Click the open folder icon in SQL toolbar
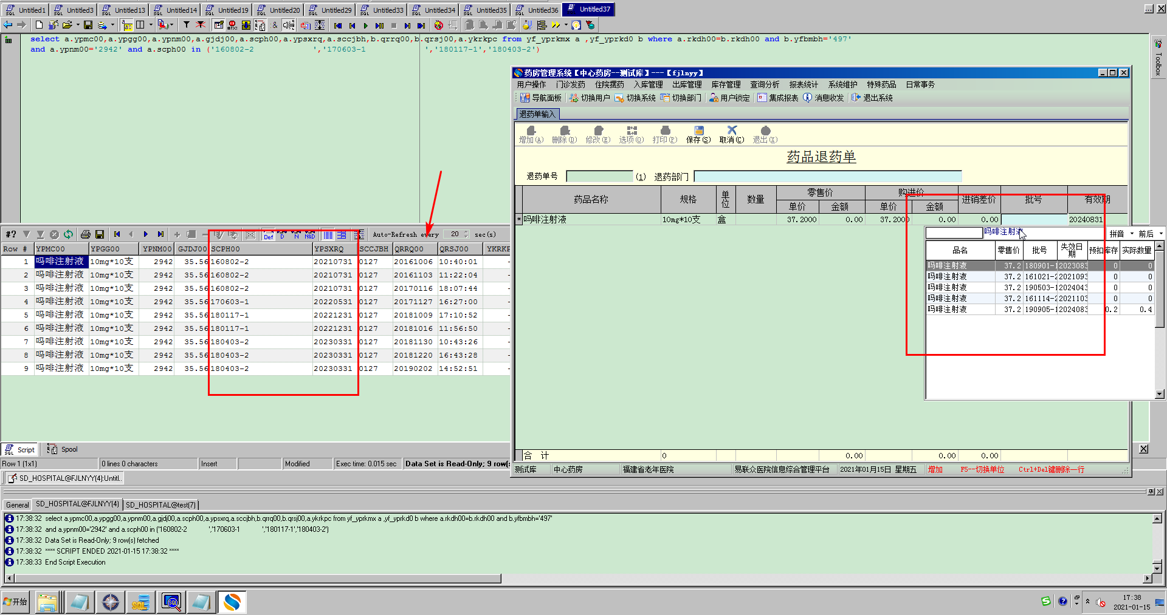The image size is (1167, 615). click(x=67, y=25)
